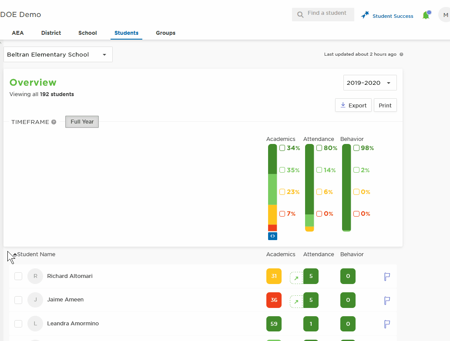Screen dimensions: 450x341
Task: Click Richard Altomari's attendance trend arrow icon
Action: click(296, 278)
